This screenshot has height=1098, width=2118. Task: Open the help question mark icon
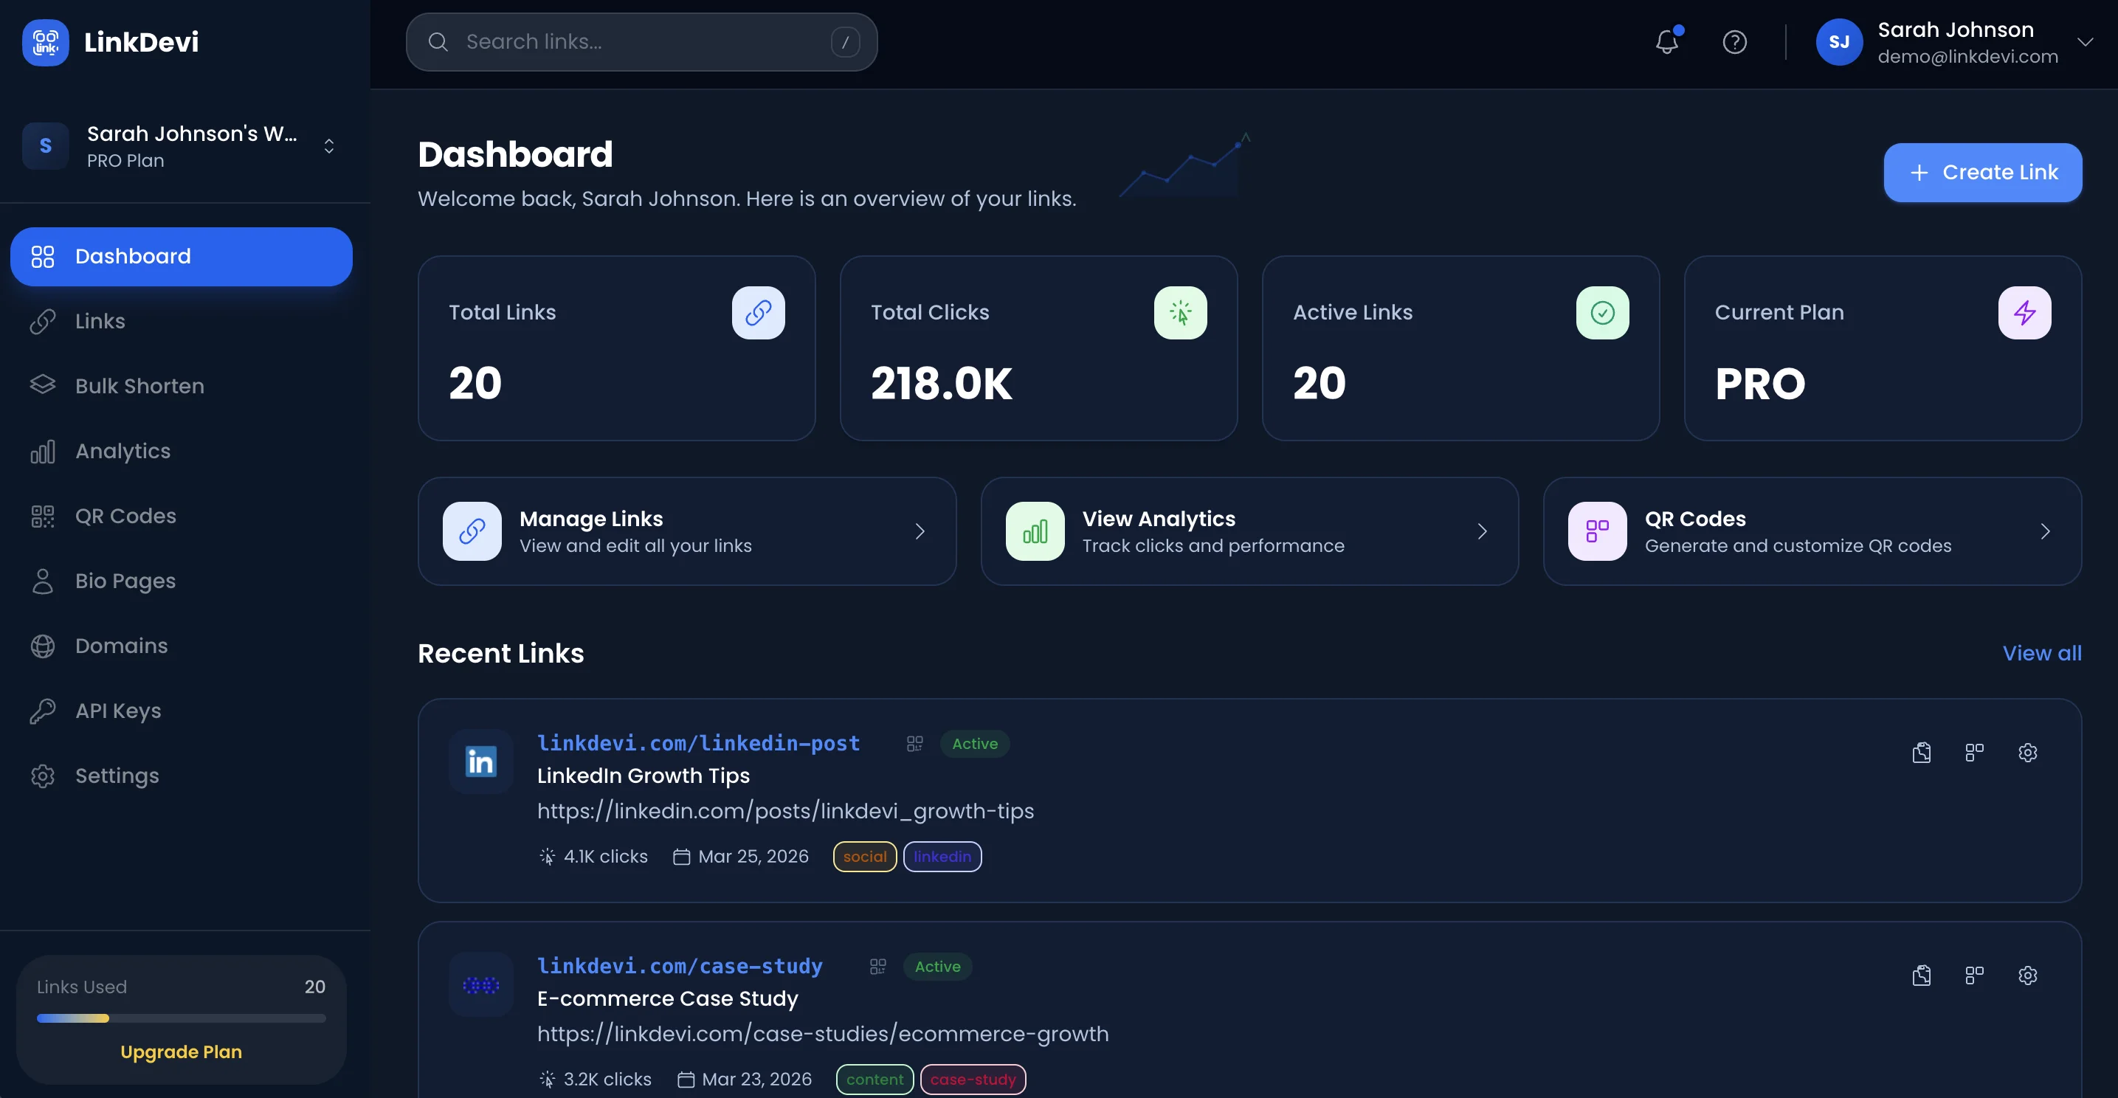pos(1734,42)
